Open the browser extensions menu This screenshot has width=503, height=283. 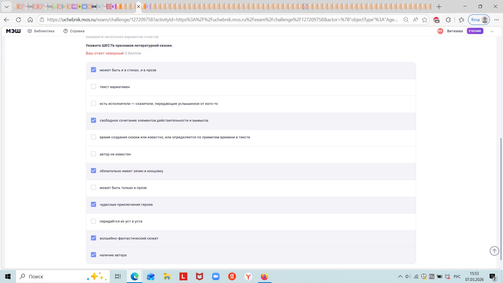(448, 20)
